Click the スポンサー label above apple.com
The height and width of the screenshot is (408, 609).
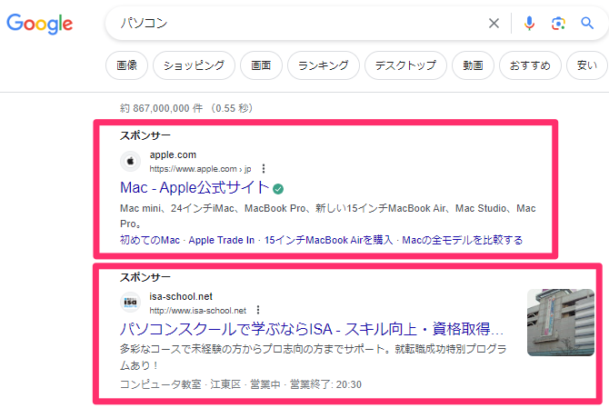145,135
